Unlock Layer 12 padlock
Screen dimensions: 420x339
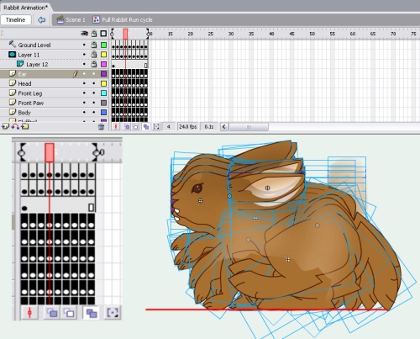tap(94, 64)
